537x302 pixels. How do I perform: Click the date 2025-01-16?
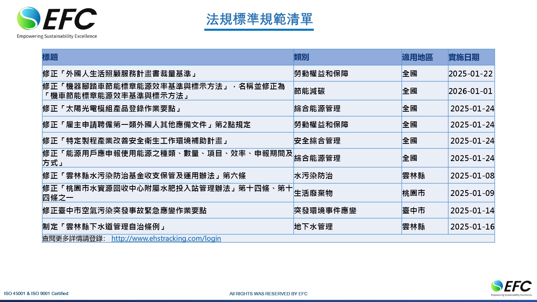[472, 227]
